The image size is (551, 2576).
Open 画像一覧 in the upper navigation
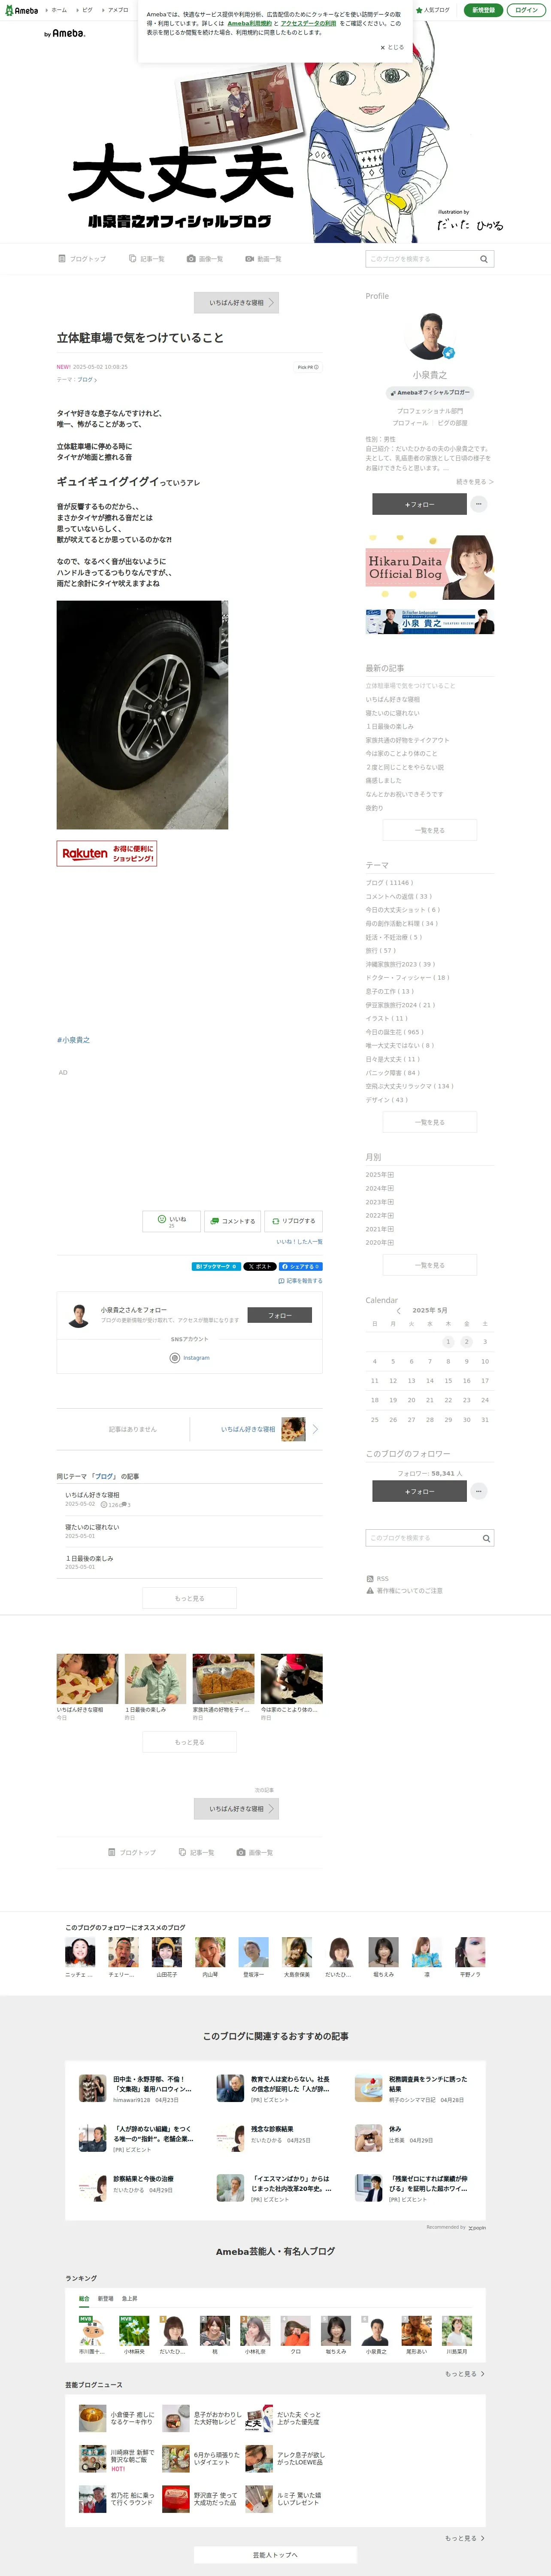tap(205, 259)
